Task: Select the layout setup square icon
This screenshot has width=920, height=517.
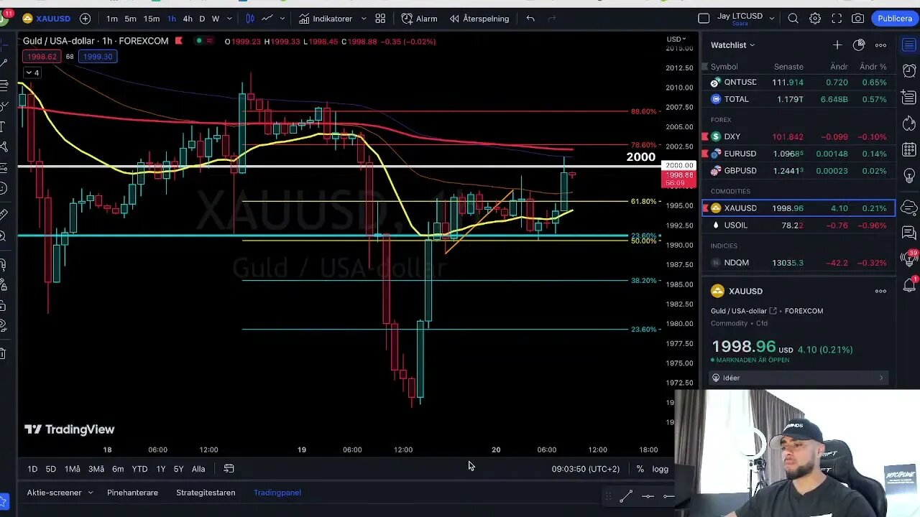Action: (x=704, y=19)
